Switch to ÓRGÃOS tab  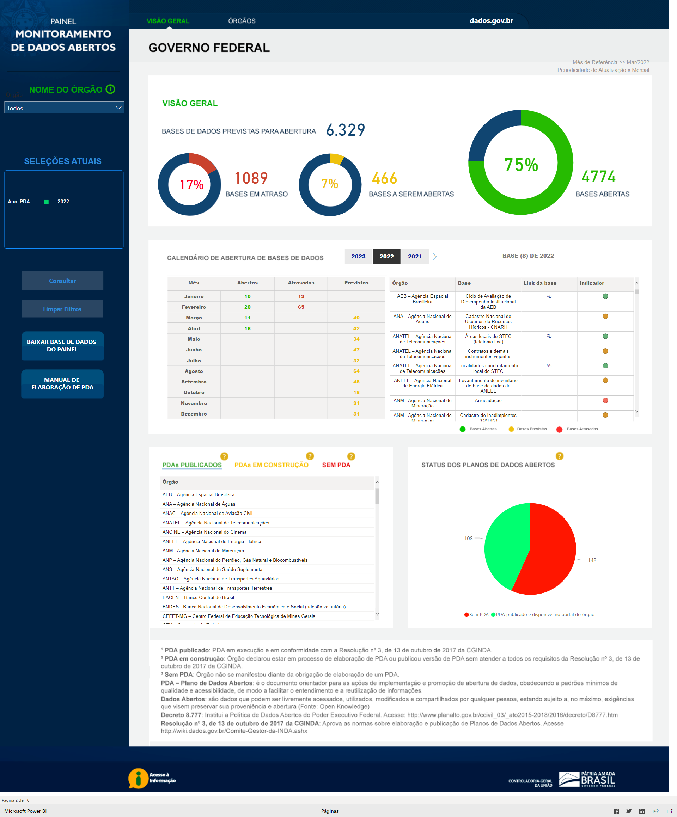point(242,21)
